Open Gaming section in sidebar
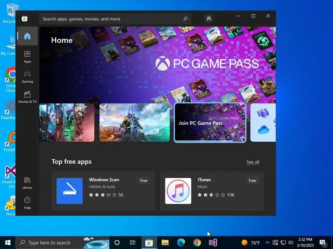Screen dimensions: 333x249 click(x=27, y=77)
